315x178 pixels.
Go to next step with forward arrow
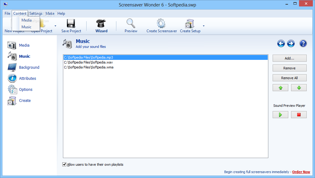pyautogui.click(x=291, y=43)
